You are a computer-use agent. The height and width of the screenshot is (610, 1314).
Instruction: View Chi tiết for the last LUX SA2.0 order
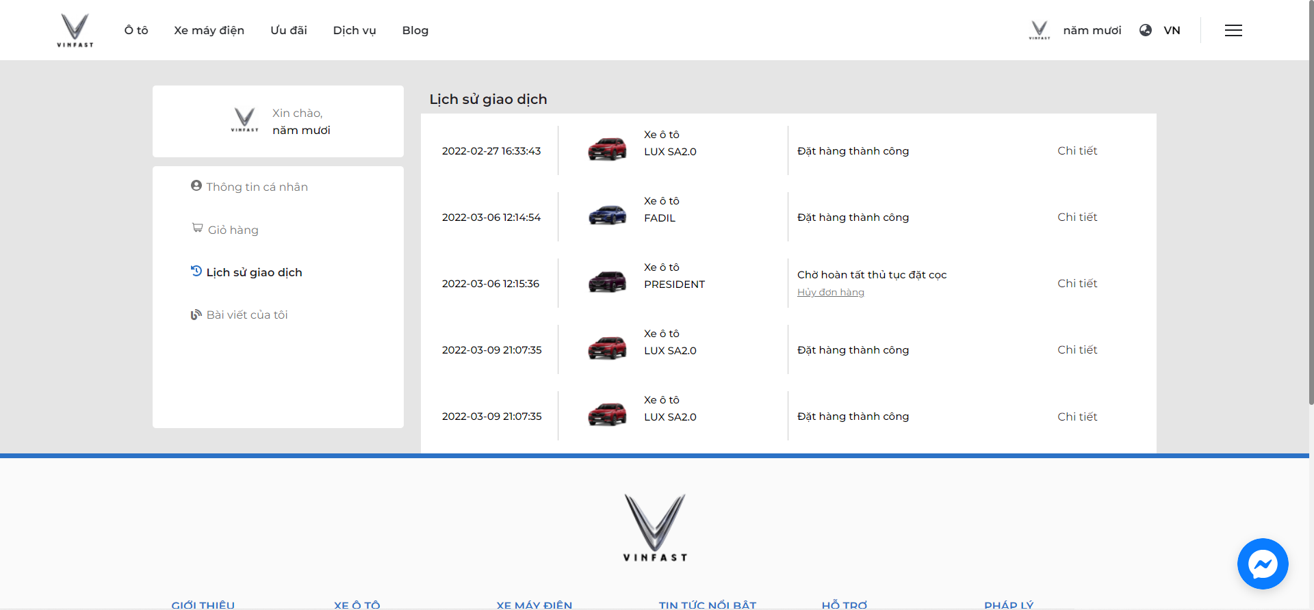(1077, 416)
